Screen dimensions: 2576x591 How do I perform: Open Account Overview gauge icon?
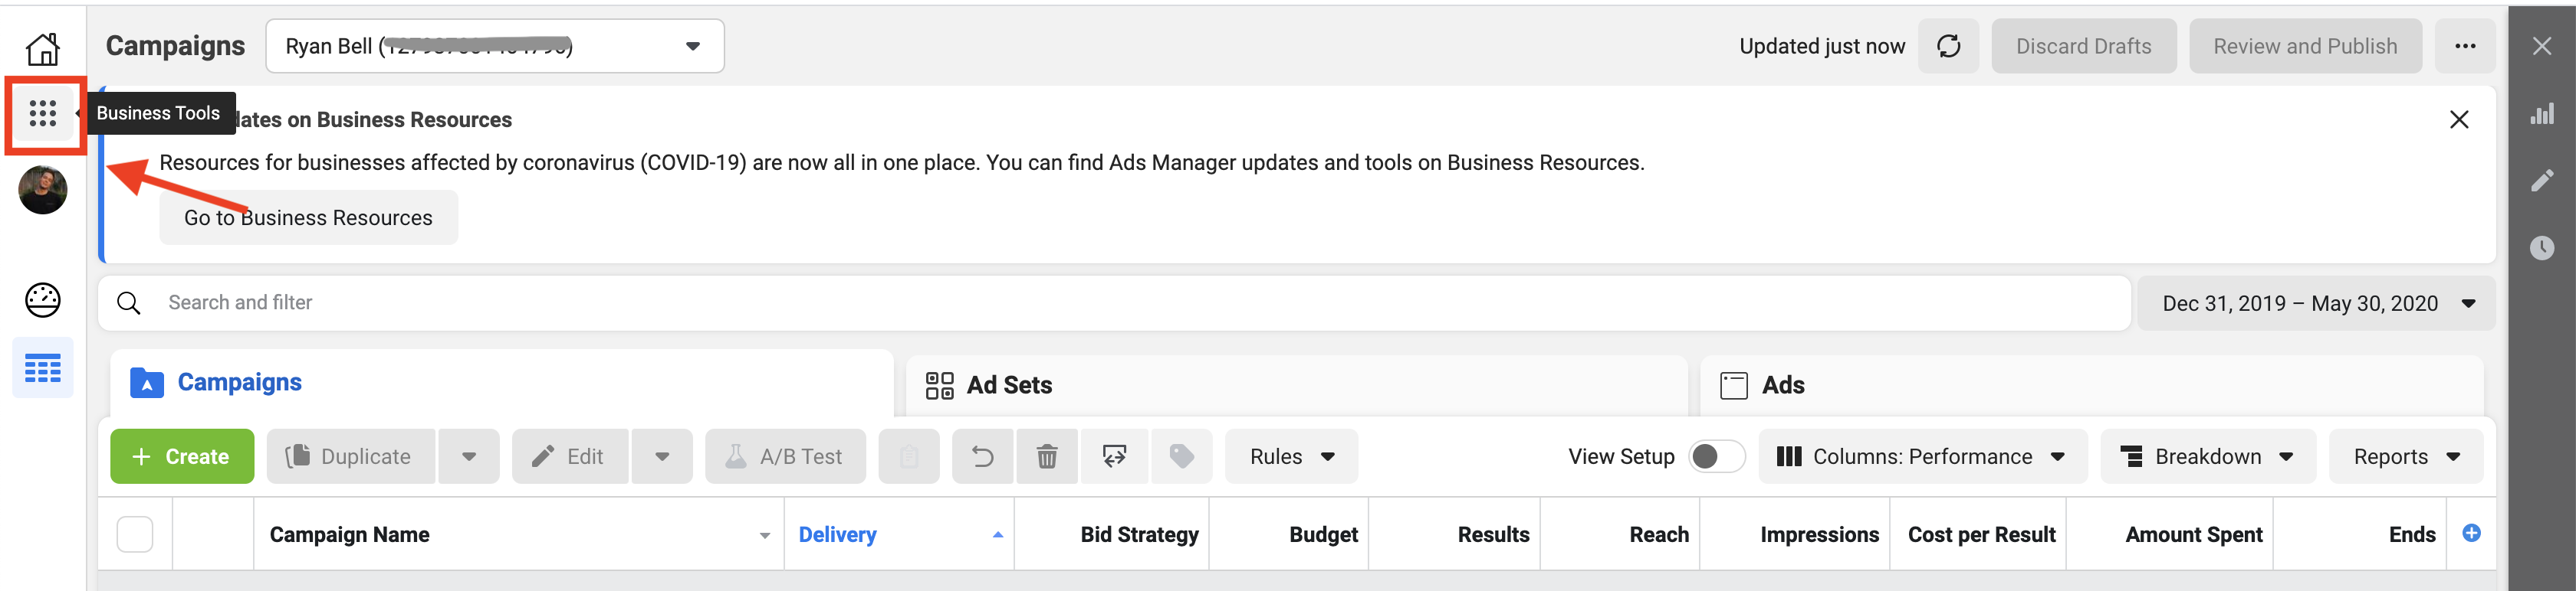pos(43,299)
